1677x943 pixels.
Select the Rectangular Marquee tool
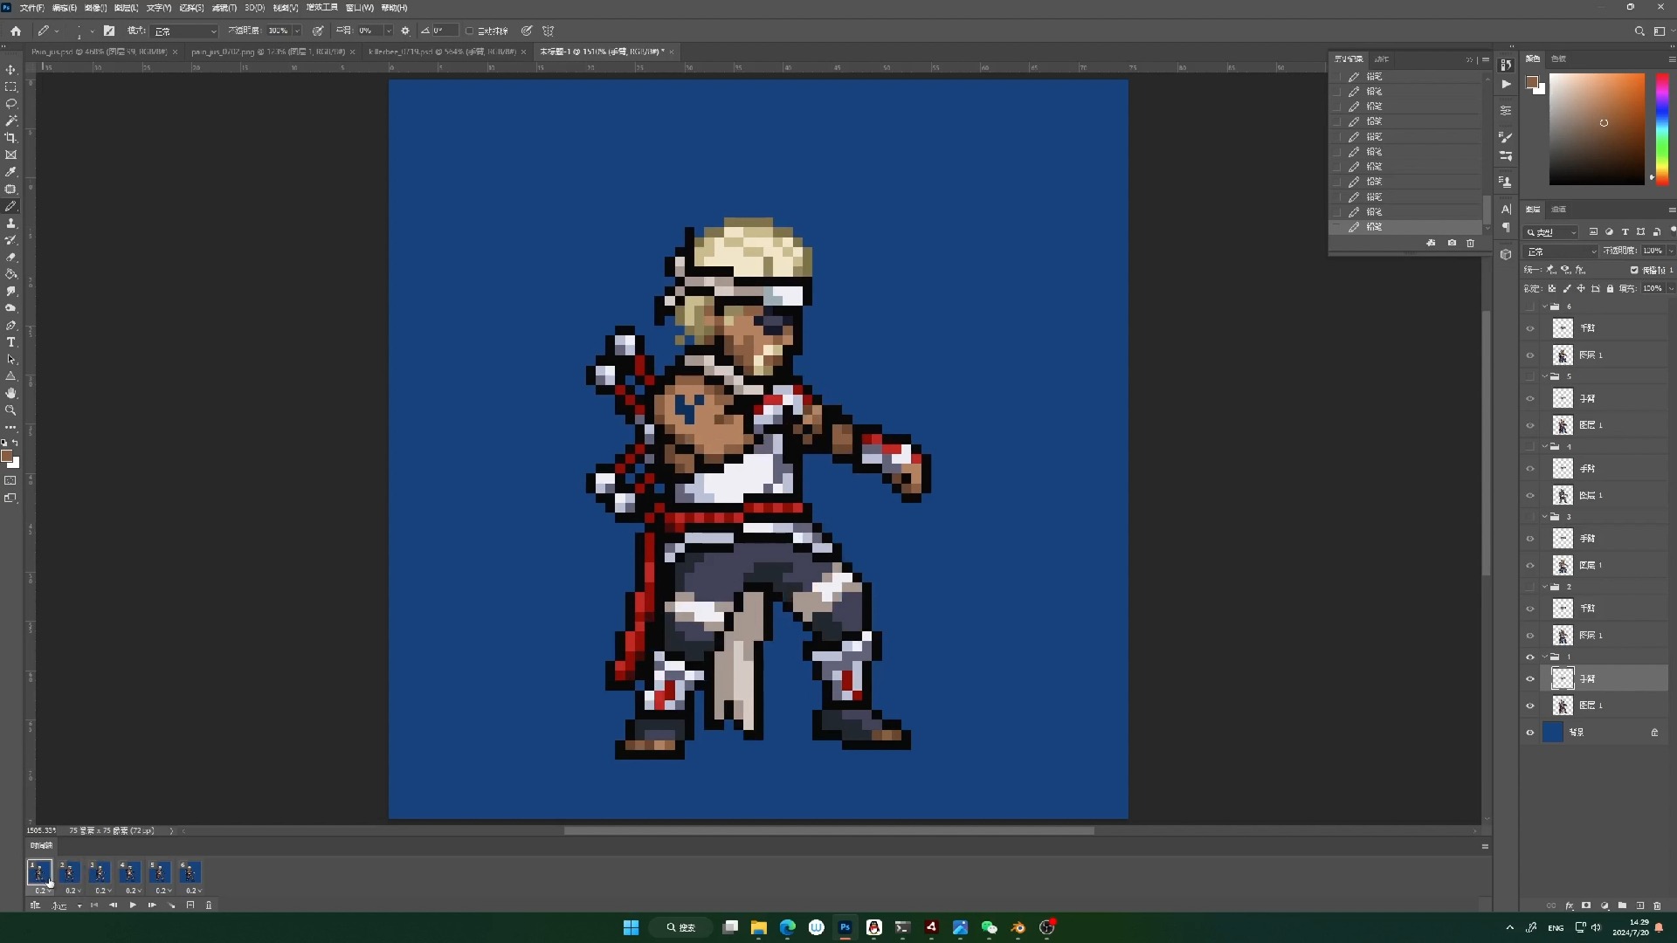coord(11,86)
